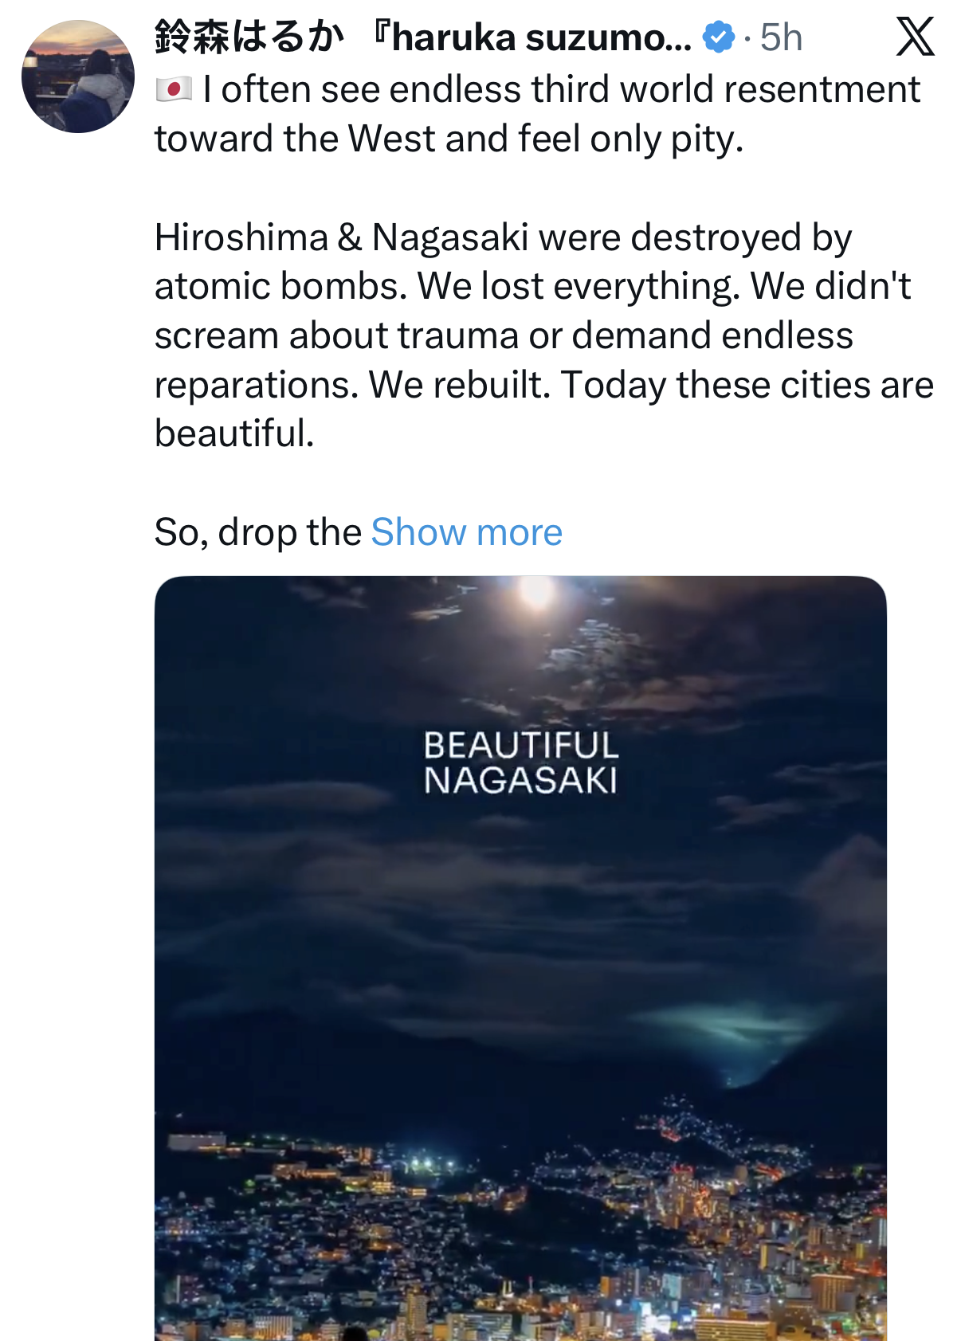
Task: Click the Japan flag emoji
Action: point(174,89)
